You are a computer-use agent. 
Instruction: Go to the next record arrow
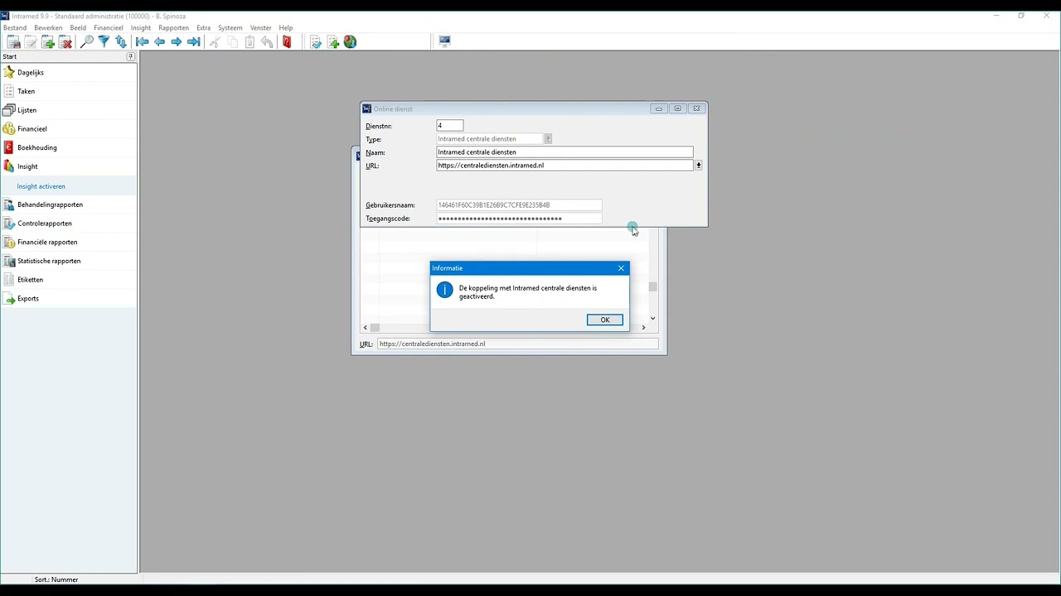pyautogui.click(x=177, y=42)
